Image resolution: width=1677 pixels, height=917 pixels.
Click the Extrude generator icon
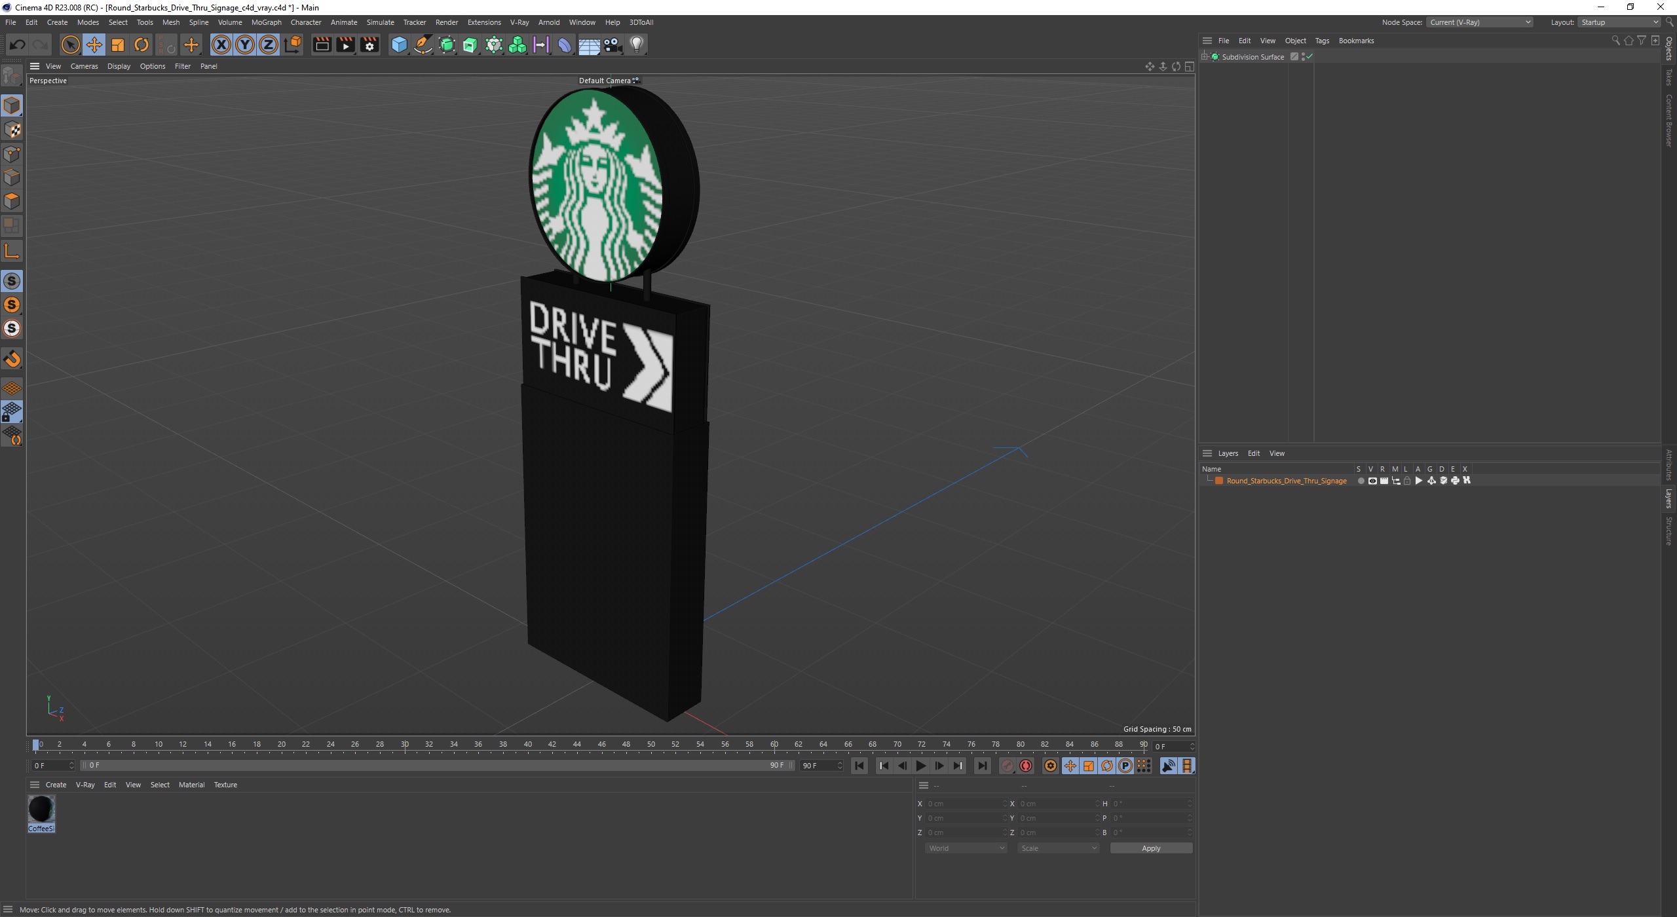(470, 45)
